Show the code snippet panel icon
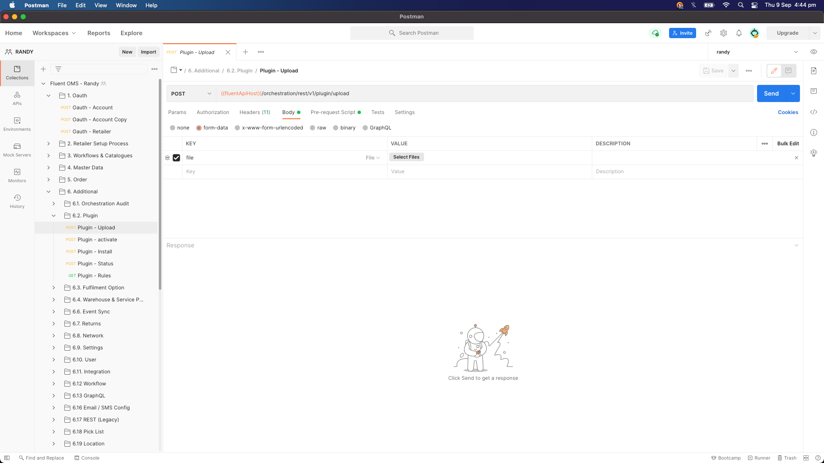The image size is (824, 463). click(x=813, y=112)
